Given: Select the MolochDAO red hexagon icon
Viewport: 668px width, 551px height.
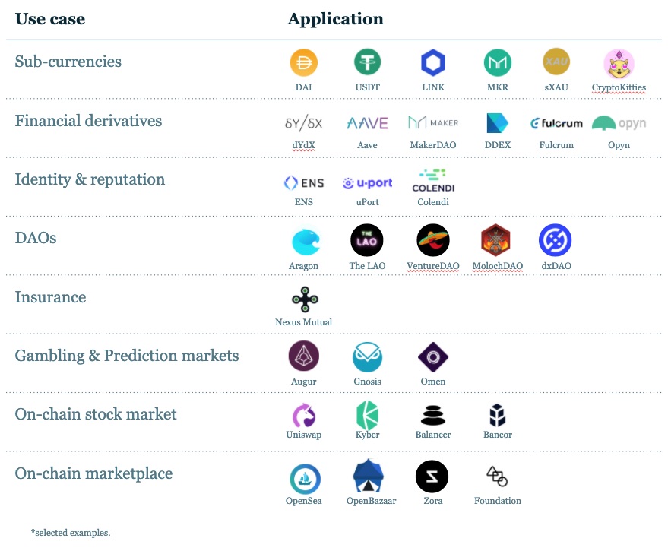Looking at the screenshot, I should pyautogui.click(x=496, y=240).
